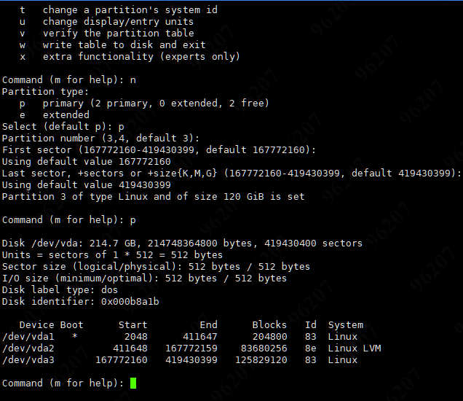Click the 'System' column header

346,325
